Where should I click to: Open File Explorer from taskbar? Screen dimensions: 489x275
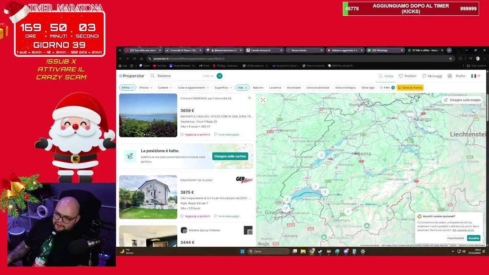(303, 251)
